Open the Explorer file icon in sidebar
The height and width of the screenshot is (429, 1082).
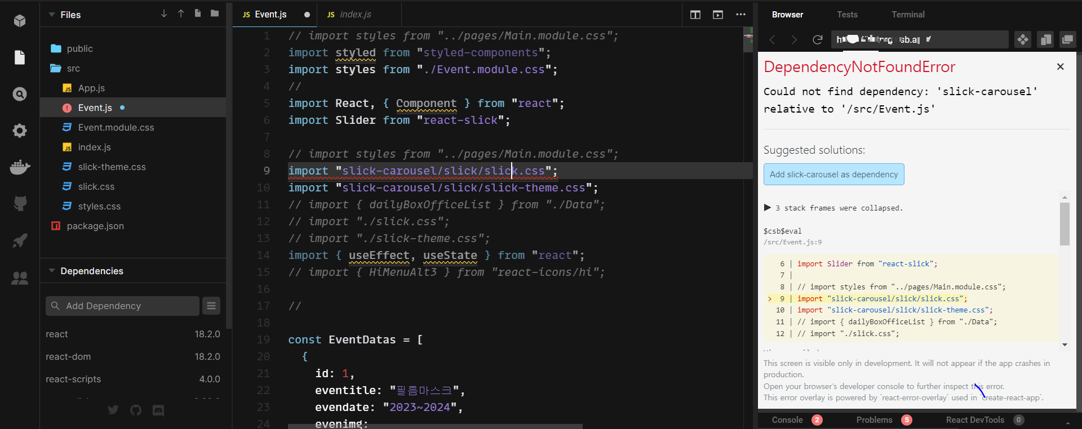(20, 57)
